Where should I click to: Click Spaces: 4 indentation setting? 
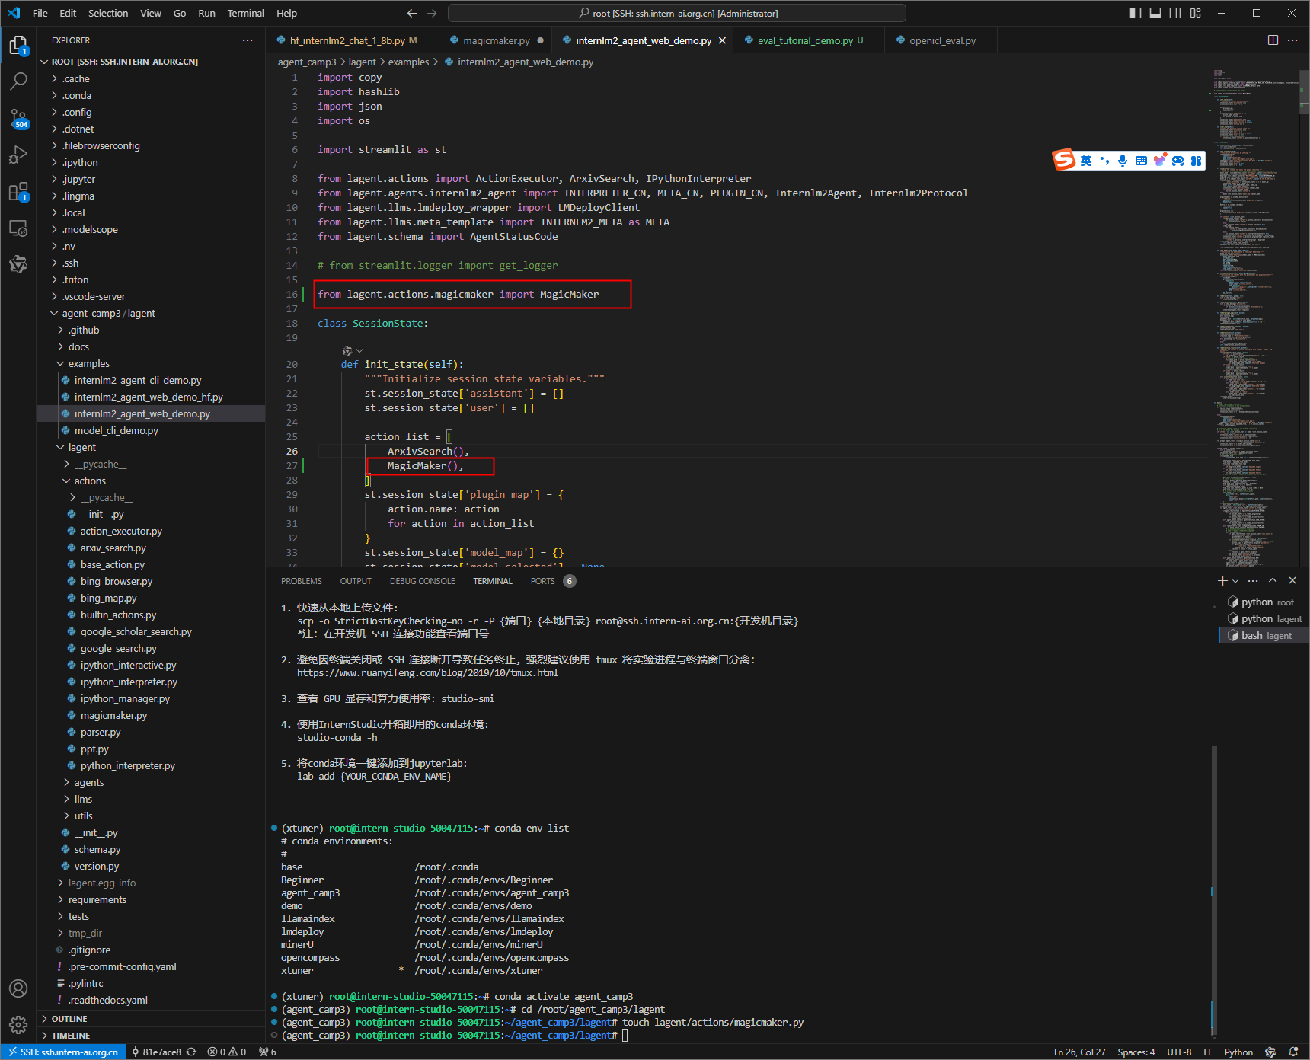tap(1136, 1052)
